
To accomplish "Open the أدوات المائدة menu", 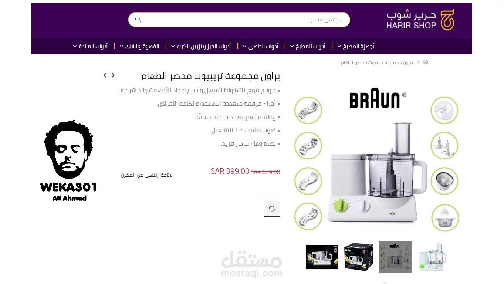I will [x=90, y=46].
